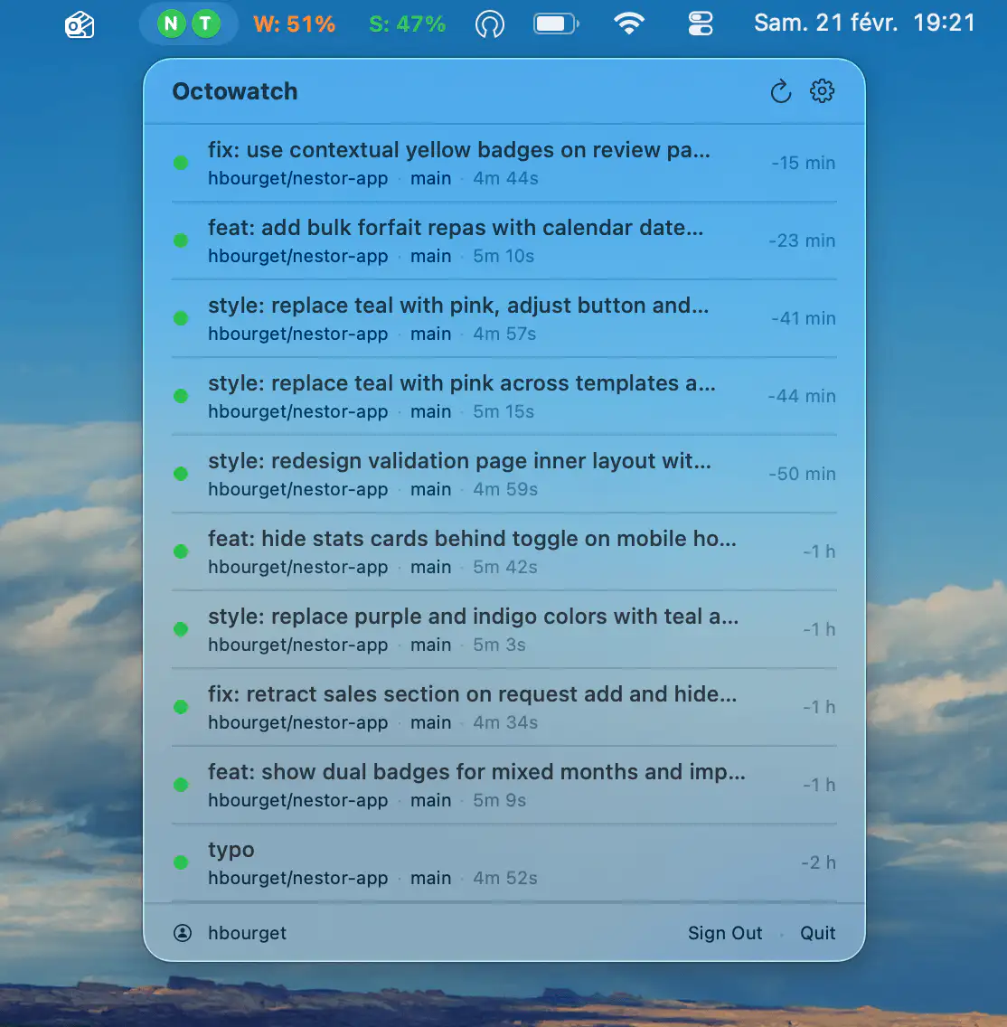Click the hbourget account avatar icon

pyautogui.click(x=183, y=933)
